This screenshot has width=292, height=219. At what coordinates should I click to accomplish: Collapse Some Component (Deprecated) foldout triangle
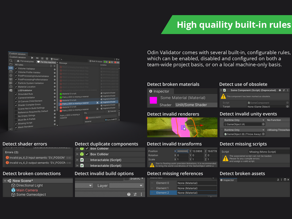(x=221, y=90)
